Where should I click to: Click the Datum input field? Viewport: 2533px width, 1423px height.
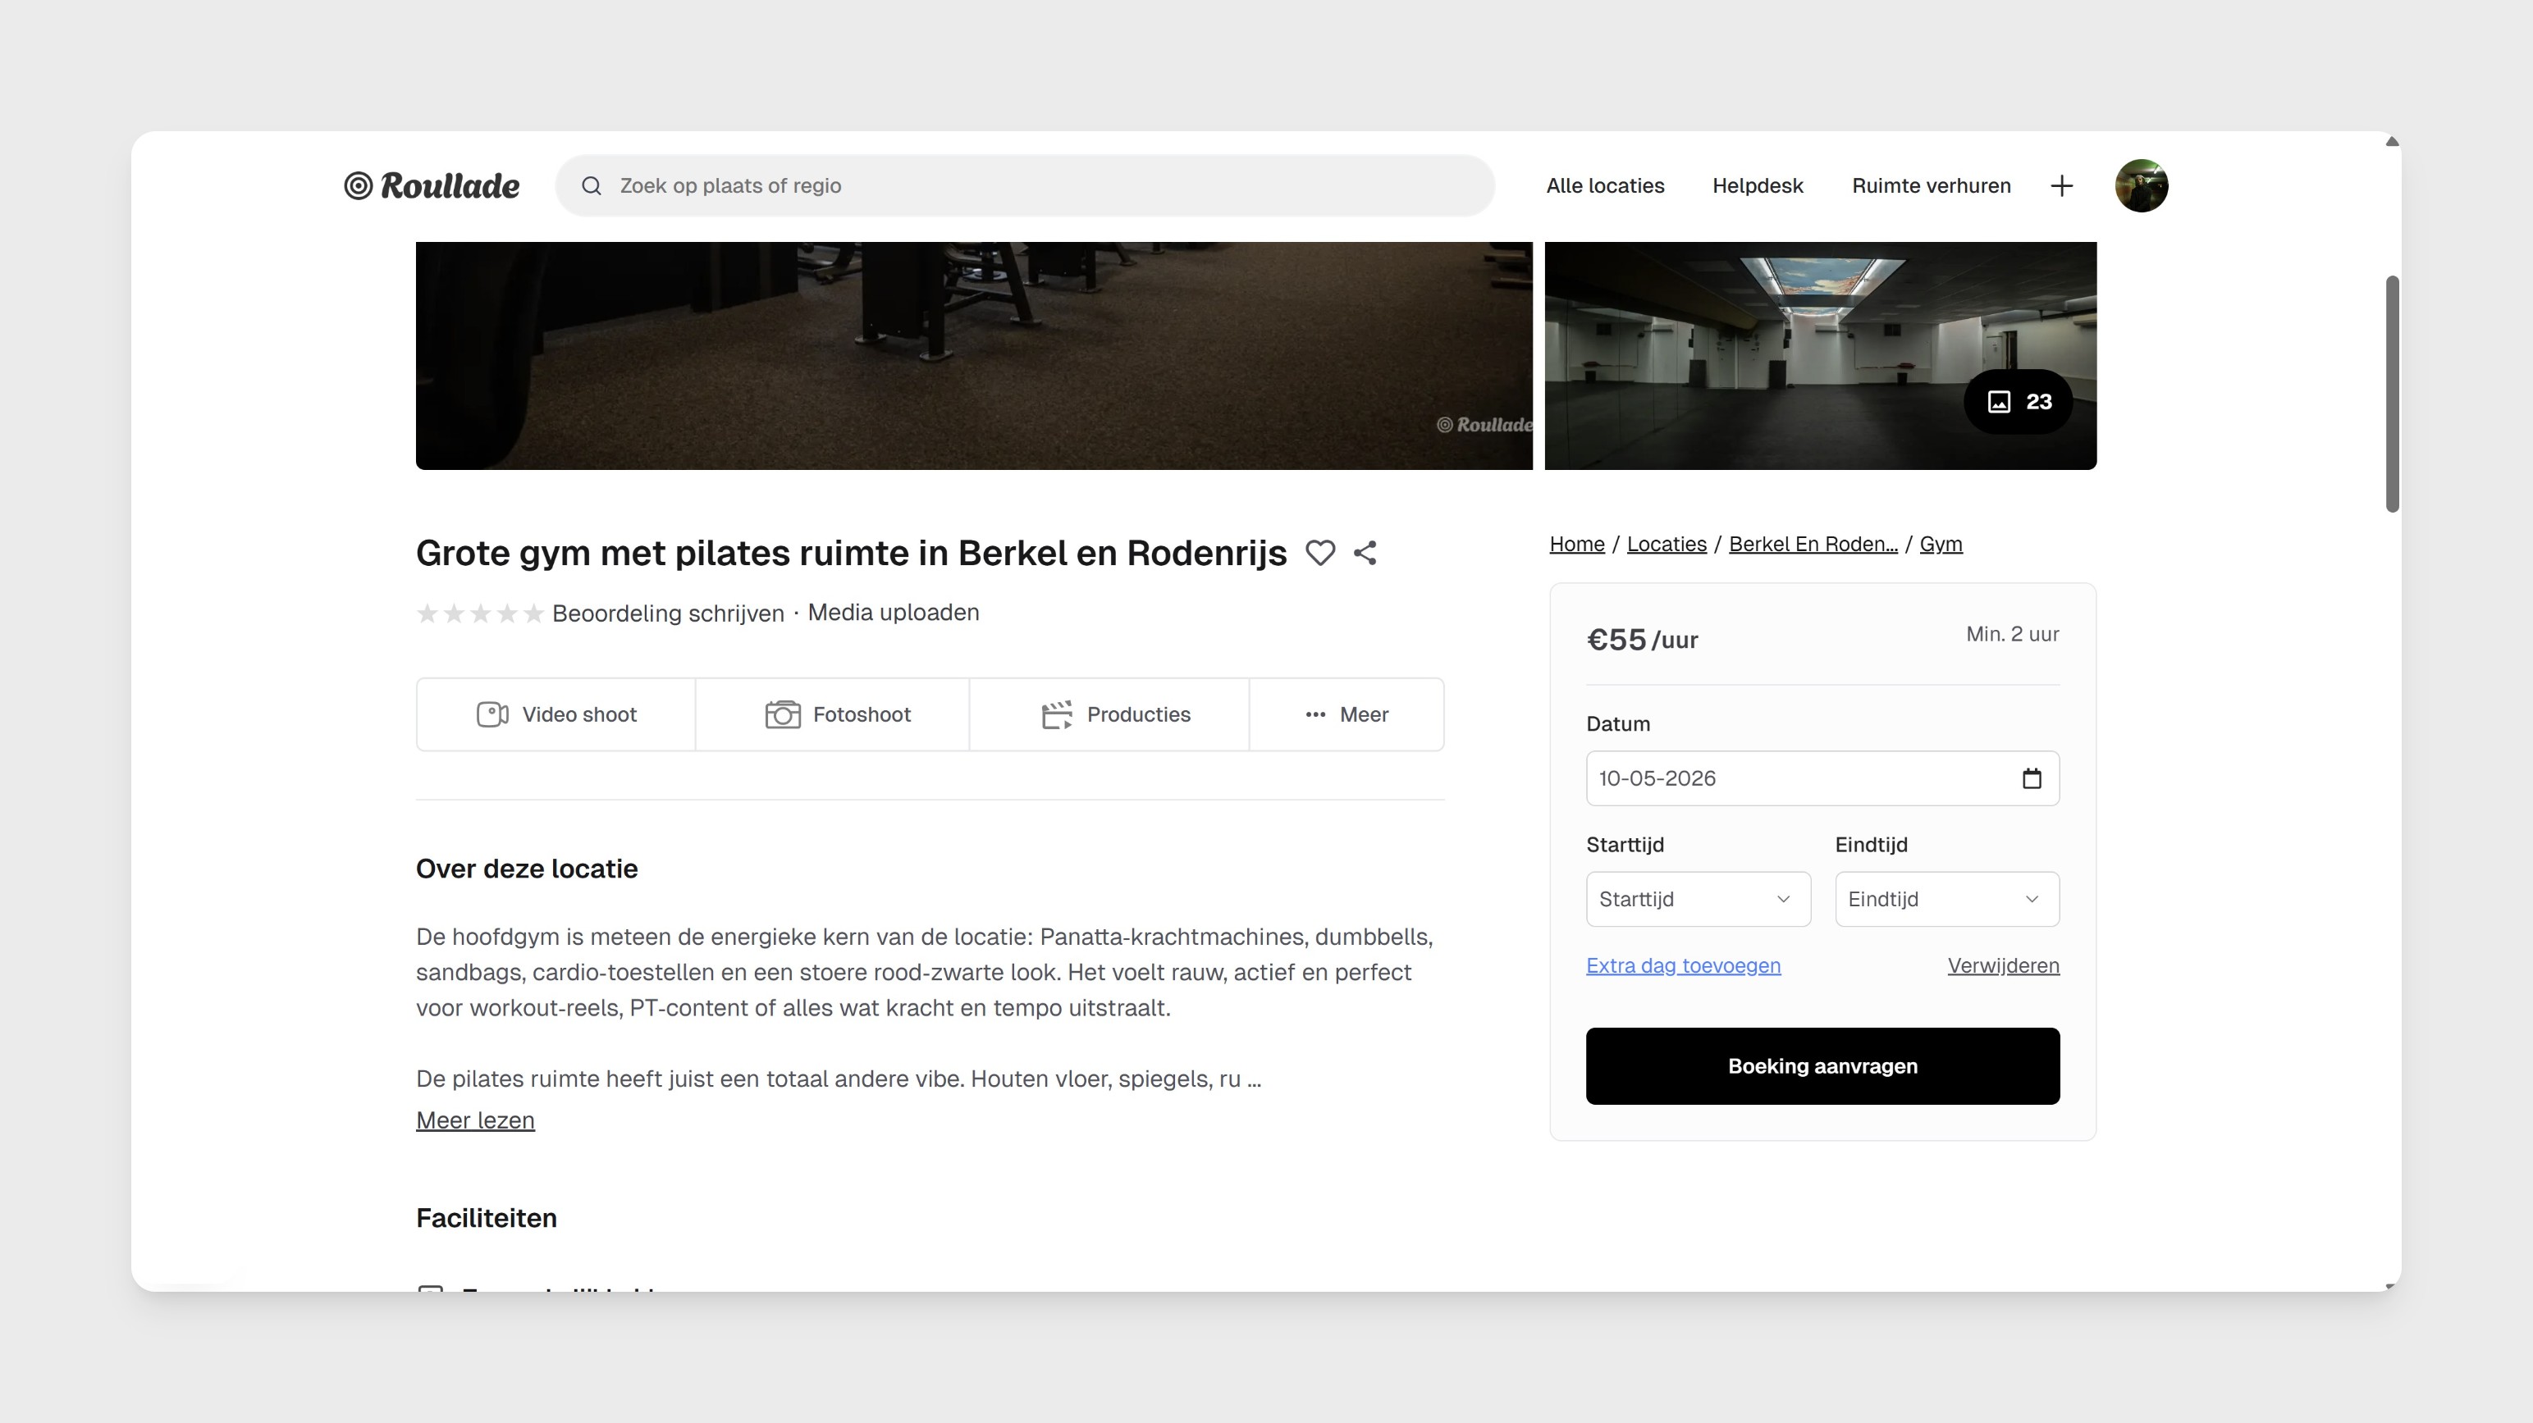tap(1822, 778)
